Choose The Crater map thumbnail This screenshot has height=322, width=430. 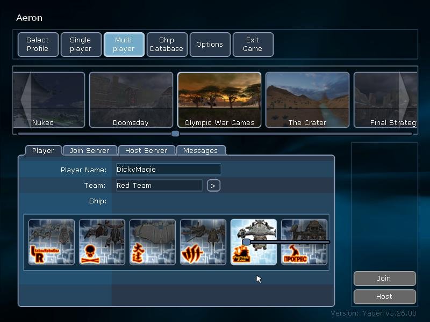point(307,100)
